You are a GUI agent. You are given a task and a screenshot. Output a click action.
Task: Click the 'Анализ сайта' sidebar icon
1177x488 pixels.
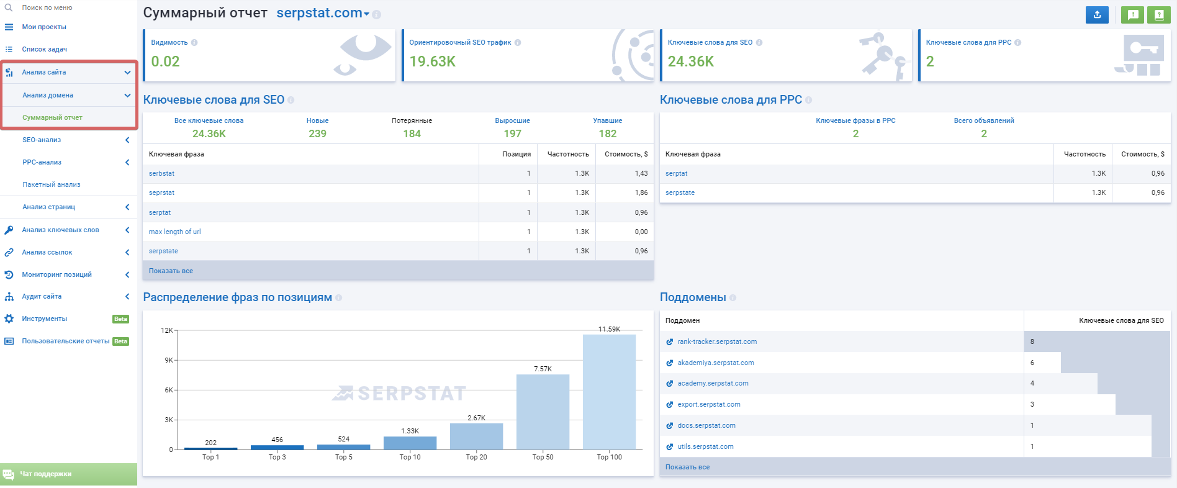click(x=9, y=72)
